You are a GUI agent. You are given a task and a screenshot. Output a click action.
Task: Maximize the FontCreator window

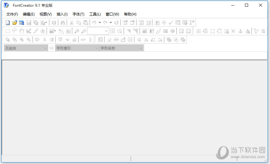(247, 5)
